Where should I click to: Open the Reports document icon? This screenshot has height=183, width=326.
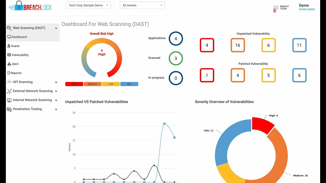pyautogui.click(x=8, y=73)
